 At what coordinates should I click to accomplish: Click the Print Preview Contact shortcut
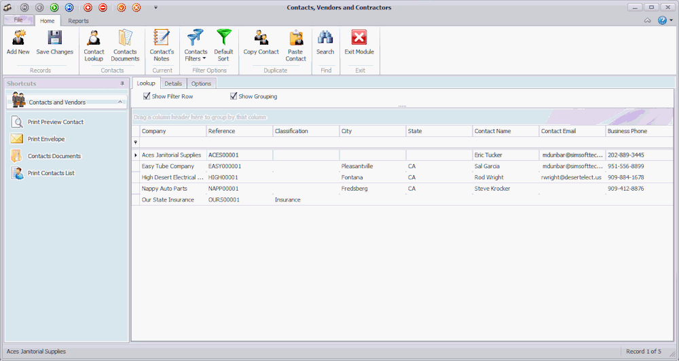55,122
